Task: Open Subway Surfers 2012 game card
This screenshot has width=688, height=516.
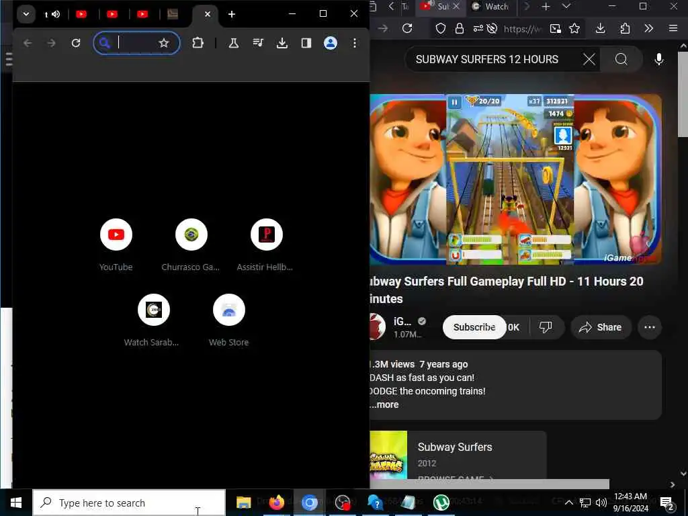Action: point(458,455)
